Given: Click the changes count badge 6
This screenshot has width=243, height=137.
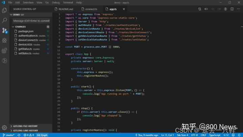Looking at the screenshot, I should click(48, 27).
